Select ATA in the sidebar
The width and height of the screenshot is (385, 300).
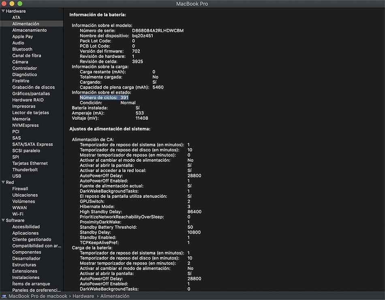pos(16,17)
